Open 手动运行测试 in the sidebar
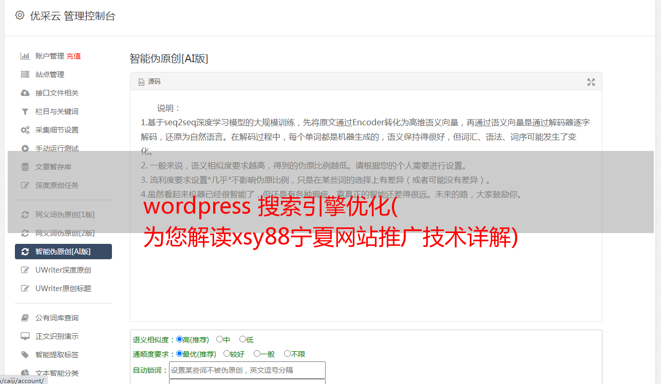Image resolution: width=661 pixels, height=384 pixels. (x=57, y=148)
